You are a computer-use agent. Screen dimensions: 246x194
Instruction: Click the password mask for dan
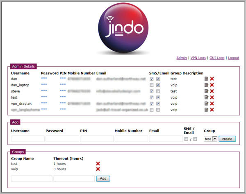(x=44, y=78)
